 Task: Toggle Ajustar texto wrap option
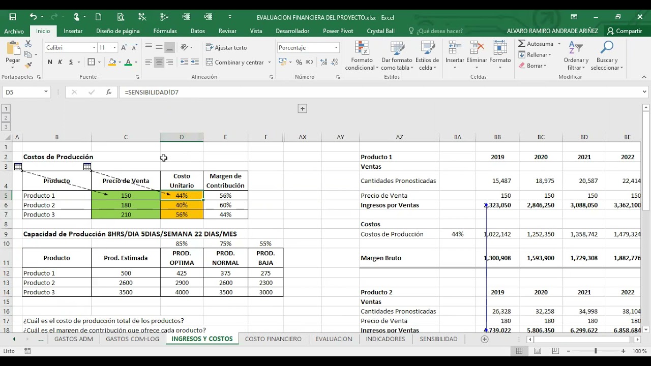point(226,47)
